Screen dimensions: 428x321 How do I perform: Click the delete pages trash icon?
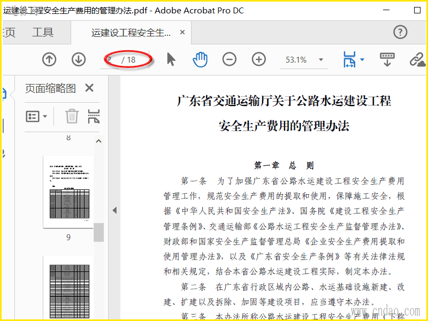pyautogui.click(x=72, y=116)
